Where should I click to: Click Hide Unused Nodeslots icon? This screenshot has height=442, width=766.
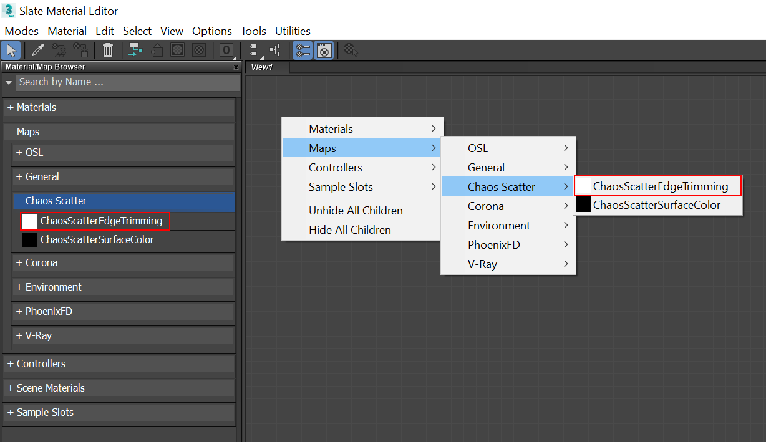point(157,50)
